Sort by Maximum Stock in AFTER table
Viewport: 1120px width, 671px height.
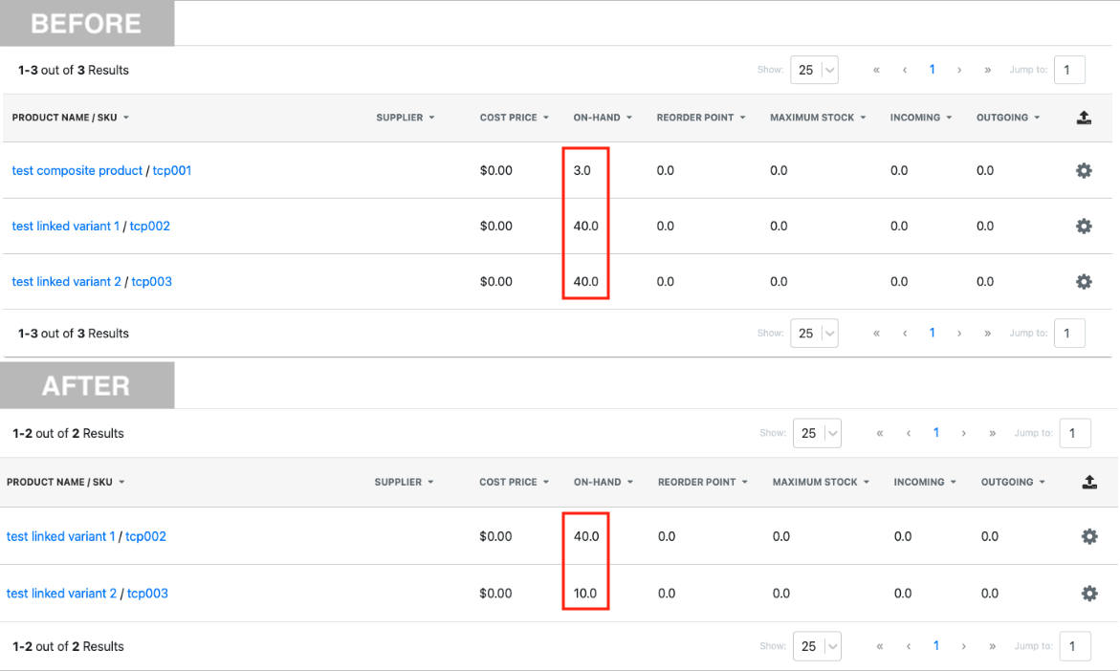coord(821,483)
